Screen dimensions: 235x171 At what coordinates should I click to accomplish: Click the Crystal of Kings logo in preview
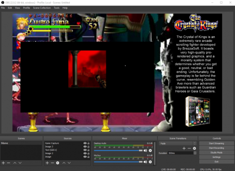pyautogui.click(x=196, y=23)
